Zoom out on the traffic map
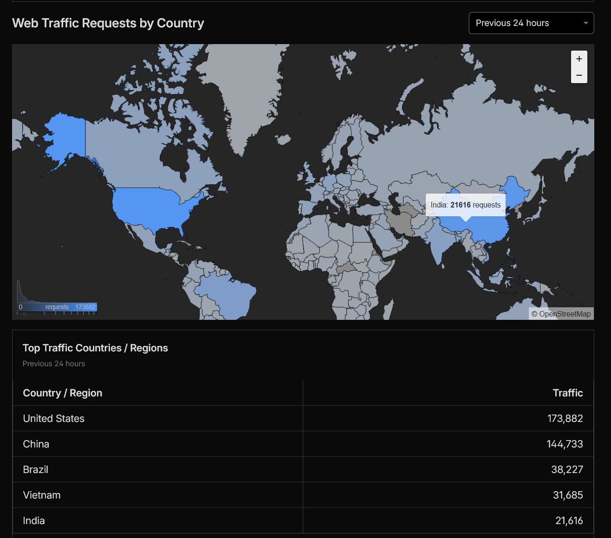This screenshot has height=538, width=611. click(x=579, y=75)
